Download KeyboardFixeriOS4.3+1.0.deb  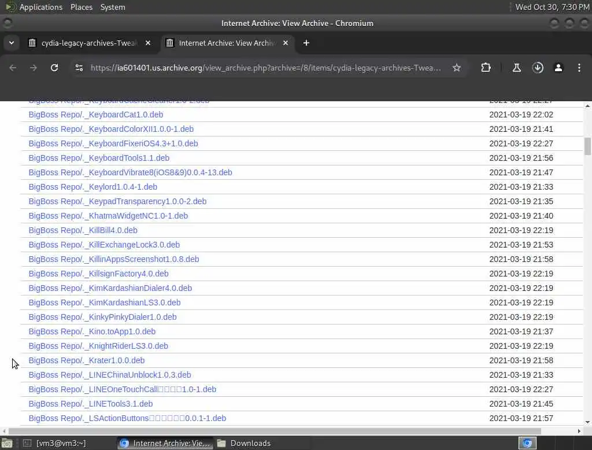coord(113,143)
